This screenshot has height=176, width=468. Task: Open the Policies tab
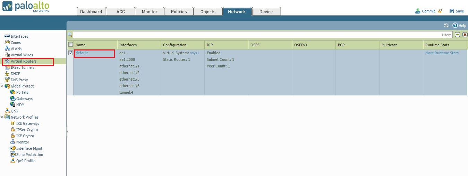(x=179, y=11)
